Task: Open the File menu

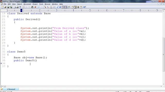Action: pyautogui.click(x=5, y=4)
